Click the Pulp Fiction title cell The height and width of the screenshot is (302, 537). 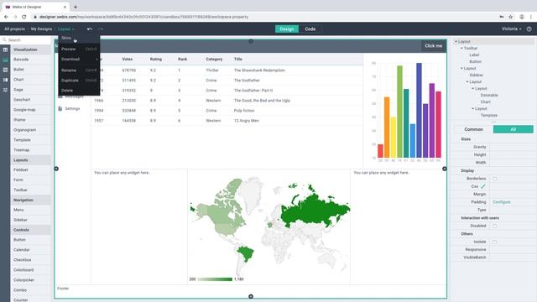click(244, 111)
